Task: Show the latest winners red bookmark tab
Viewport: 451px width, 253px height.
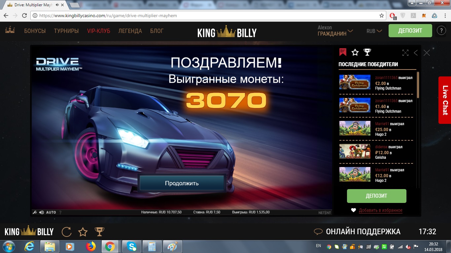Action: click(x=343, y=52)
